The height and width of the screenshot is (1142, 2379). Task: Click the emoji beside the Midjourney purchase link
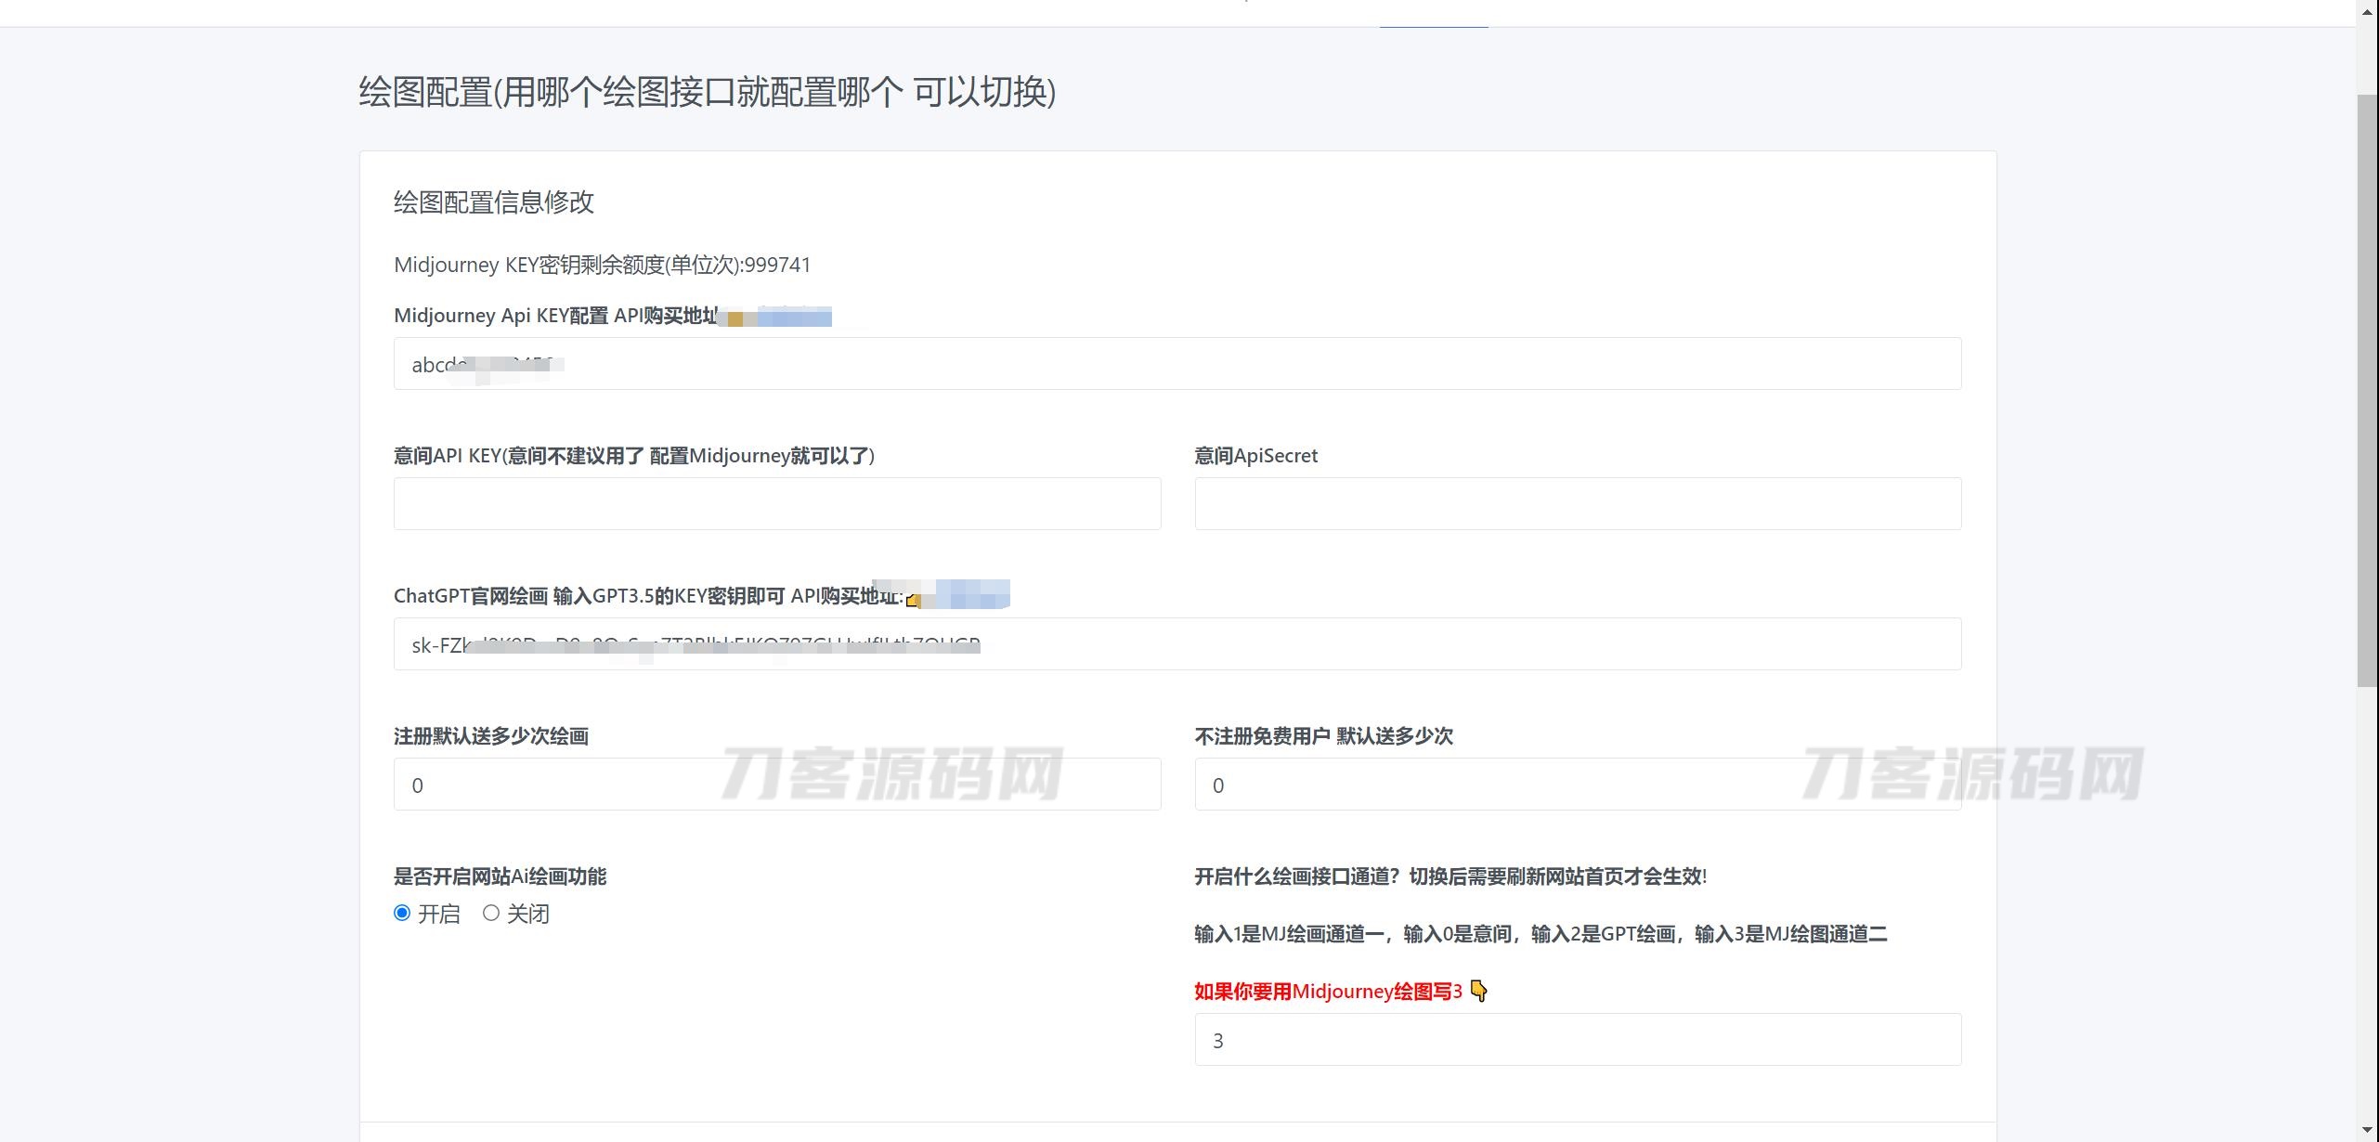coord(734,319)
